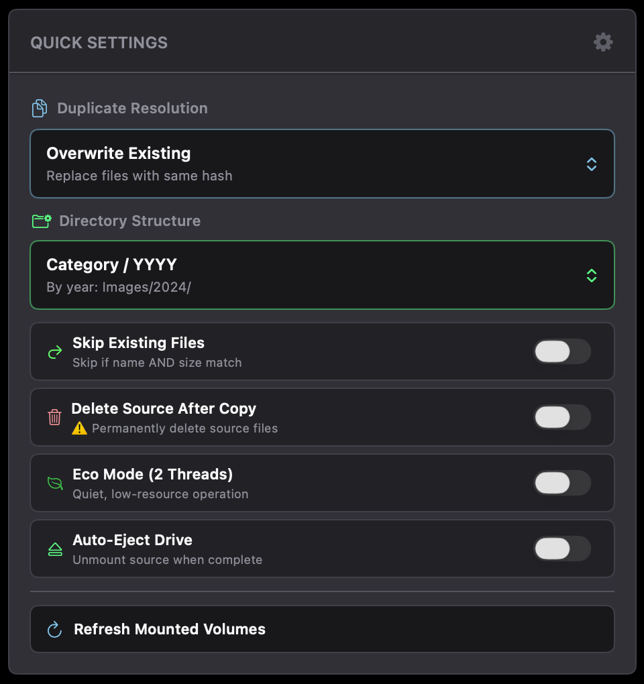The image size is (644, 684).
Task: Click the refresh arrow icon near Refresh Mounted Volumes
Action: [54, 629]
